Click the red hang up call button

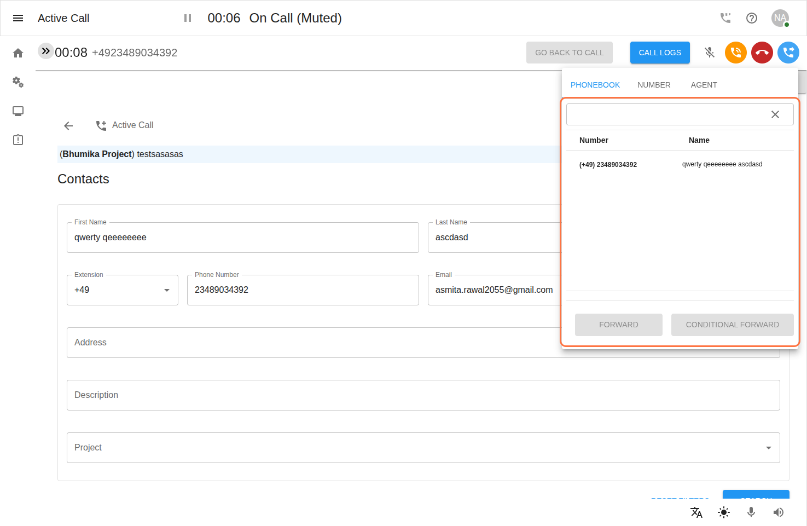pyautogui.click(x=762, y=53)
